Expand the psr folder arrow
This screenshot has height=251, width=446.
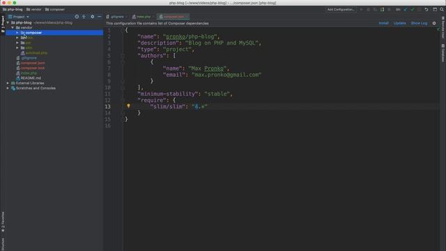tap(17, 43)
